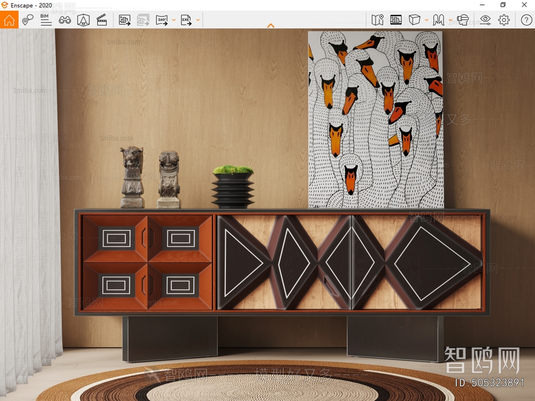Open the Video Editor clapperboard
Image resolution: width=535 pixels, height=401 pixels.
(102, 20)
